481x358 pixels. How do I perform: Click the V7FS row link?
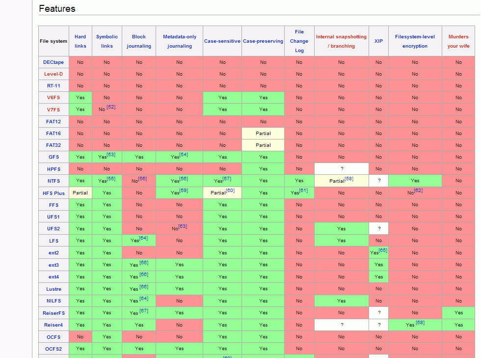point(53,110)
